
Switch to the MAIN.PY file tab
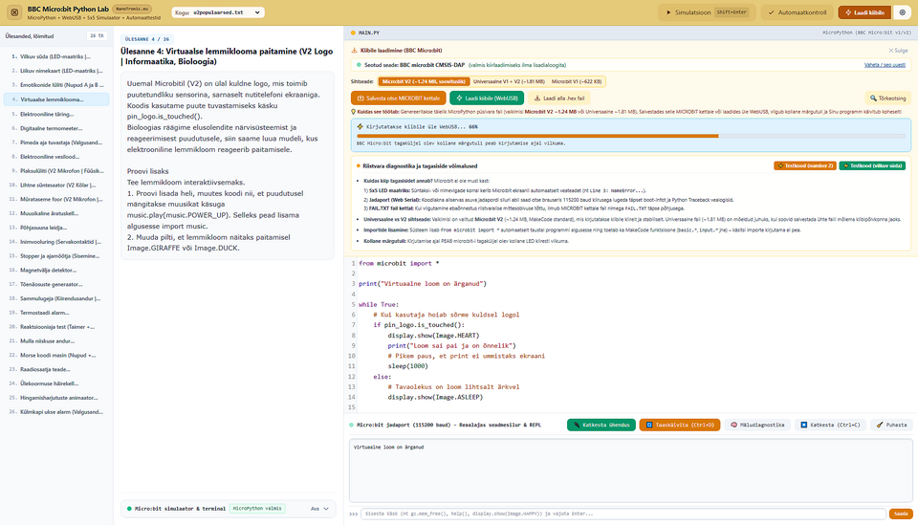(365, 33)
